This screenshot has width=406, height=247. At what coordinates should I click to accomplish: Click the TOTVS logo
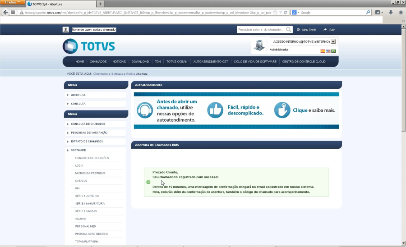[x=89, y=46]
